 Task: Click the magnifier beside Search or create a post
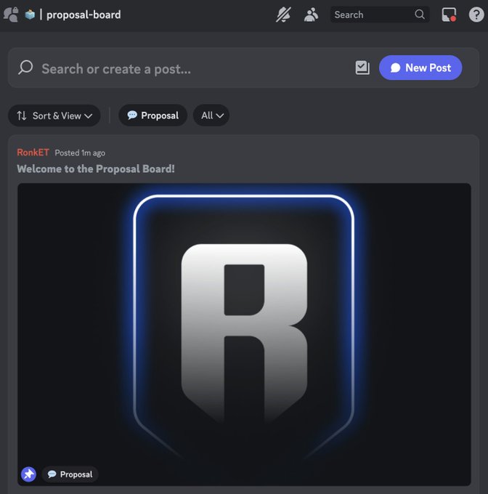pyautogui.click(x=25, y=68)
